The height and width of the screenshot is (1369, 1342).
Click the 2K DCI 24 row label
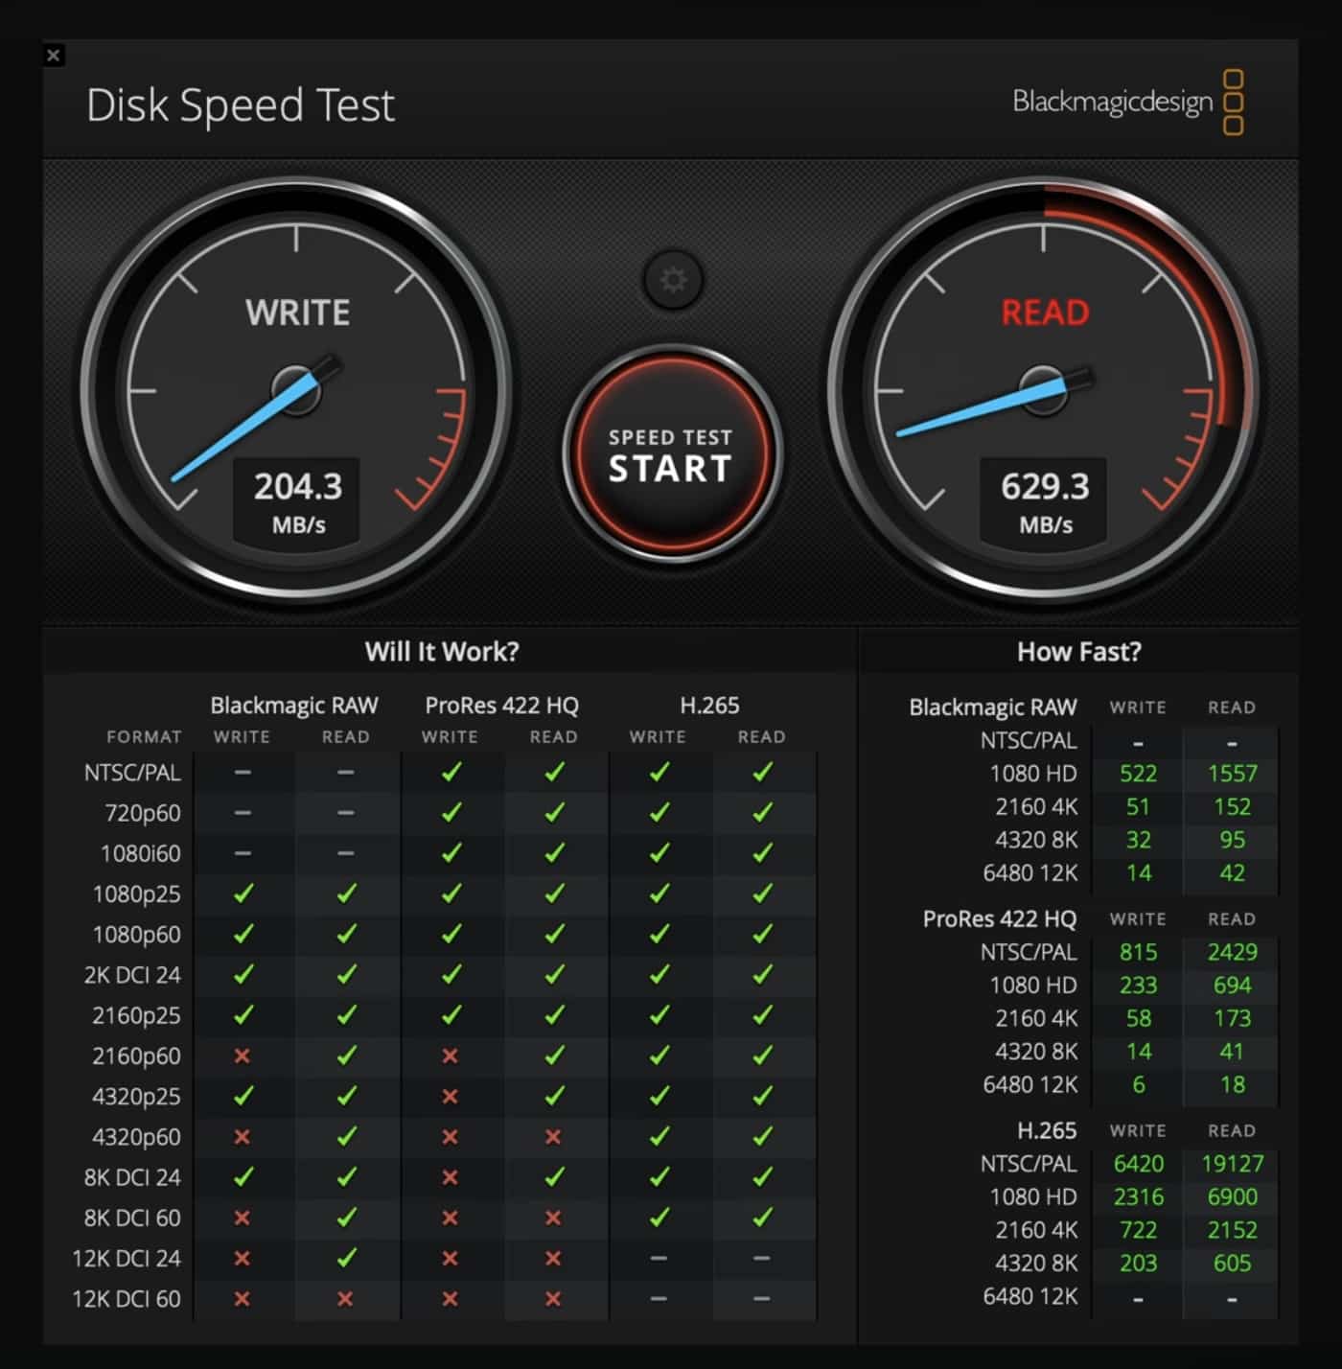click(x=132, y=975)
